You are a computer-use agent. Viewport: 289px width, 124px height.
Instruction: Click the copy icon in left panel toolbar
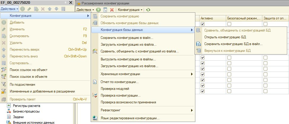click(36, 9)
